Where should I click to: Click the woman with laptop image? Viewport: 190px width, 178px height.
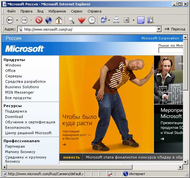pos(168,80)
